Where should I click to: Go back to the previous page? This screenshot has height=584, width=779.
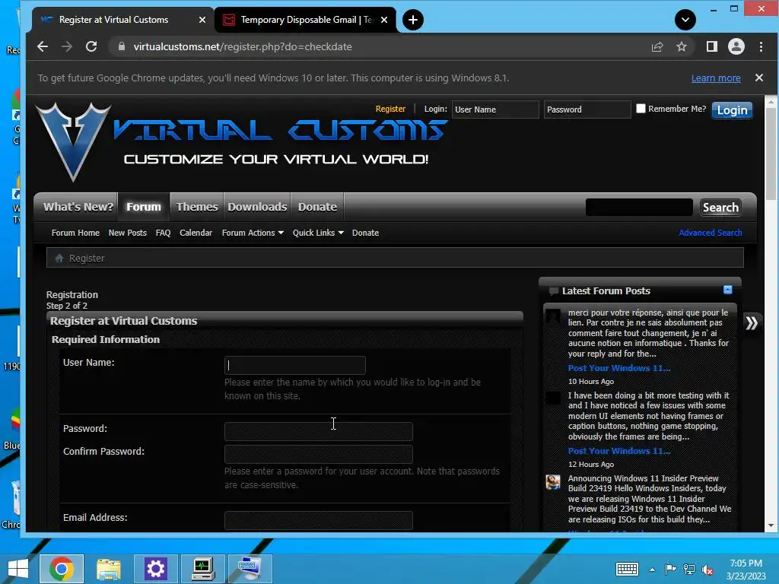(x=43, y=46)
